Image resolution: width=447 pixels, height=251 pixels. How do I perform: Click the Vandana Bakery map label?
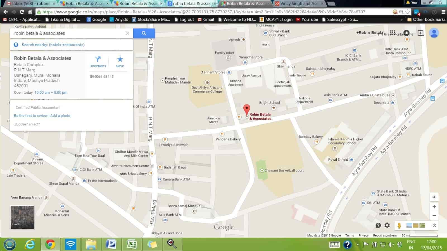tap(228, 139)
